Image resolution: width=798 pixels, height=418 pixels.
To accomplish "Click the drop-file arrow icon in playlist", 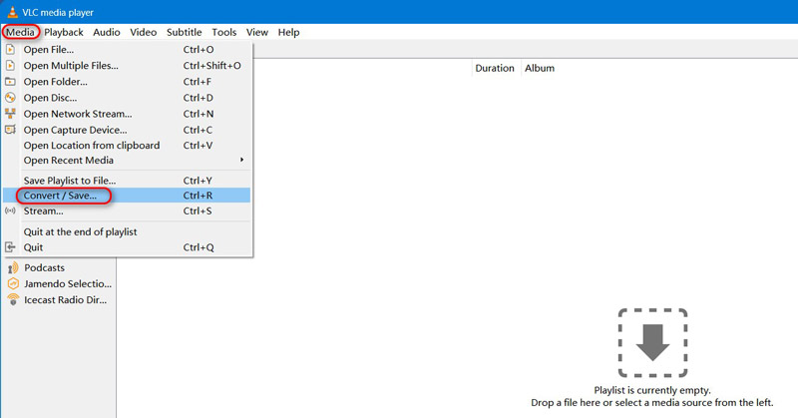I will click(x=653, y=342).
